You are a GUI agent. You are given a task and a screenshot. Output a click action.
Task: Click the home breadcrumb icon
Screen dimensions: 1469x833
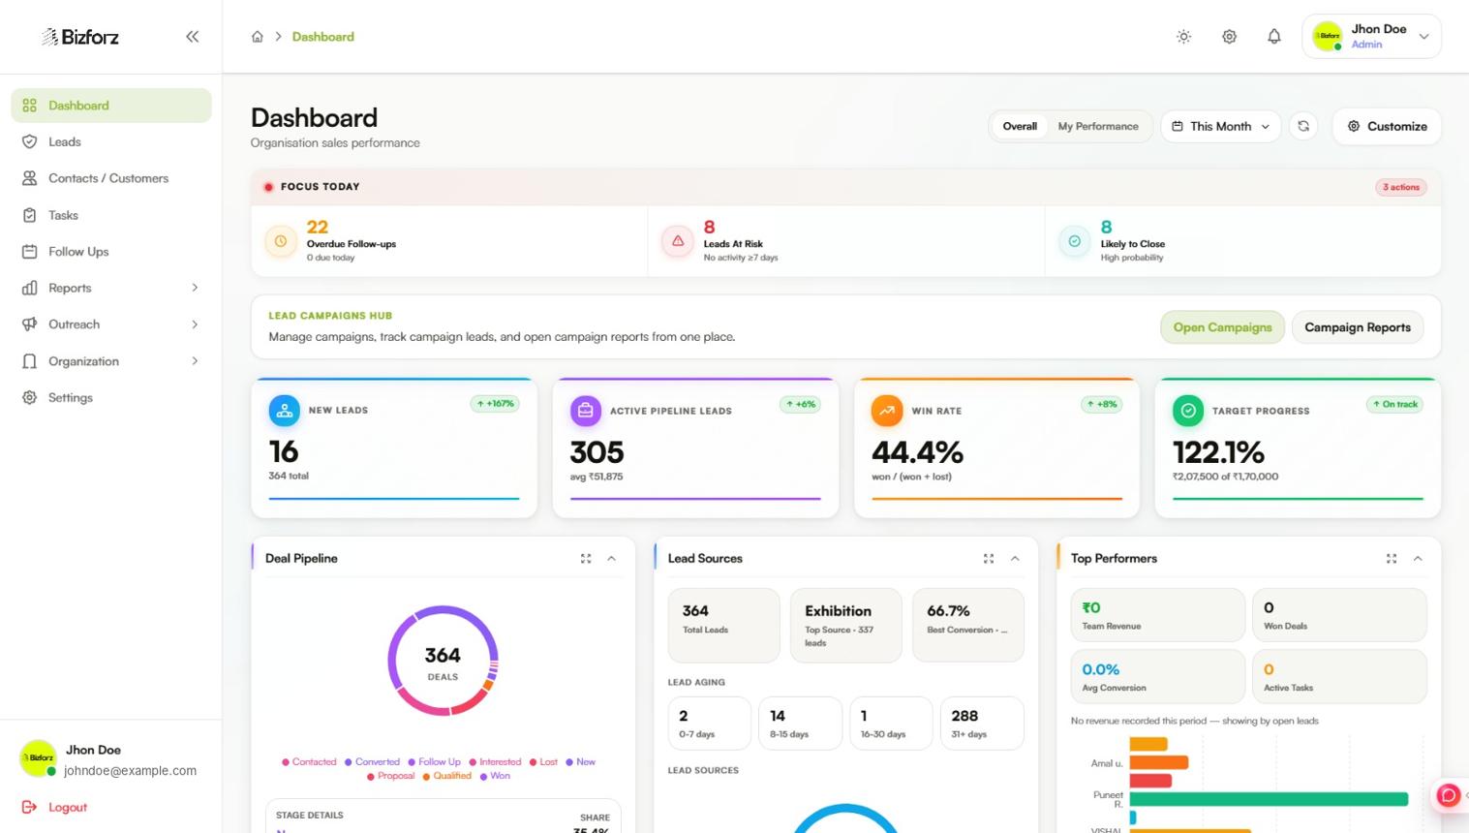tap(258, 37)
